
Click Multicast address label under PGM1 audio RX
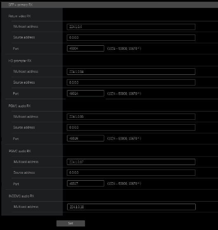point(26,116)
